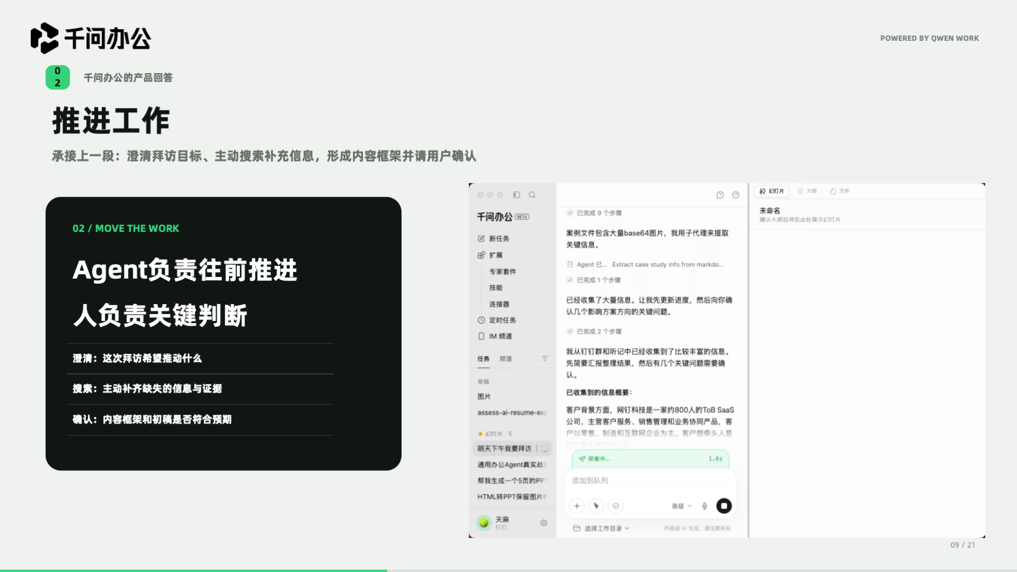Open the task list filter icon
The height and width of the screenshot is (572, 1017).
545,359
